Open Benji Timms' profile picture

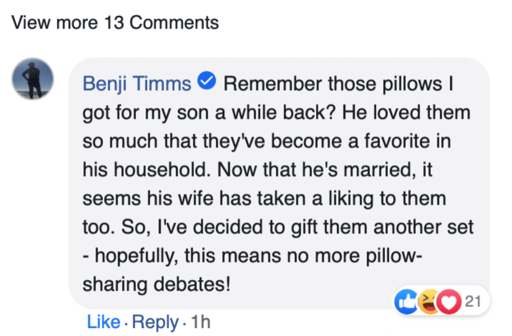tap(33, 79)
